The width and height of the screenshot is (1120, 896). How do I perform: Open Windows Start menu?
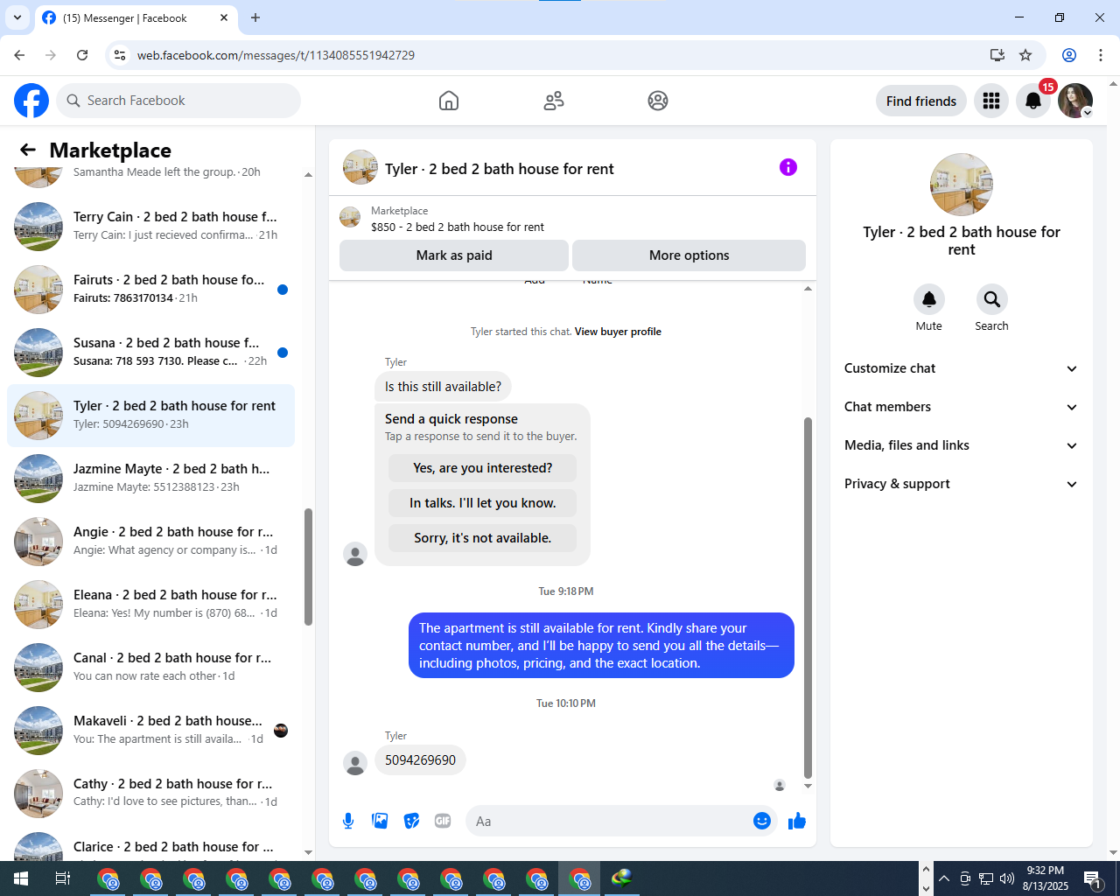coord(21,878)
